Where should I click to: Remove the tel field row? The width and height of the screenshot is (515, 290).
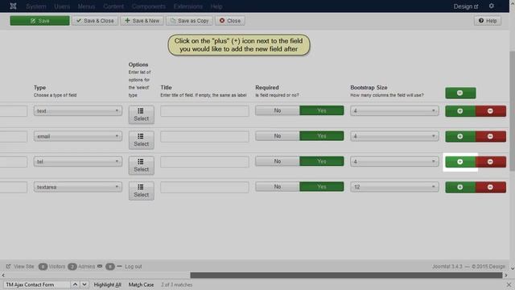[490, 162]
